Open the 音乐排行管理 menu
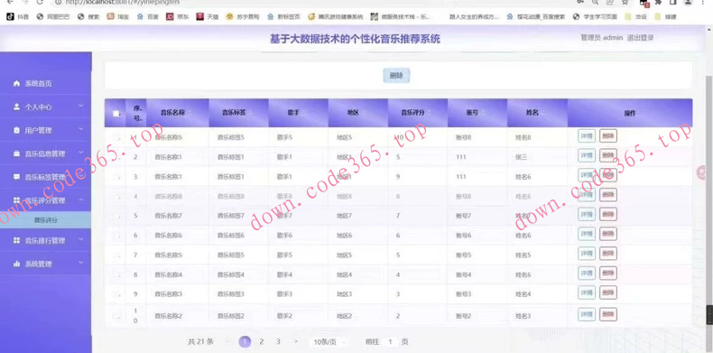This screenshot has height=353, width=713. (x=46, y=240)
